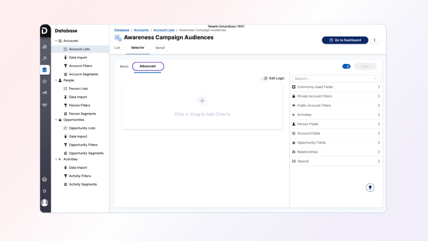Open Account Lists breadcrumb link

tap(164, 30)
